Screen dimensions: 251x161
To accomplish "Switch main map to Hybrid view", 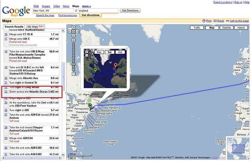I will (241, 27).
